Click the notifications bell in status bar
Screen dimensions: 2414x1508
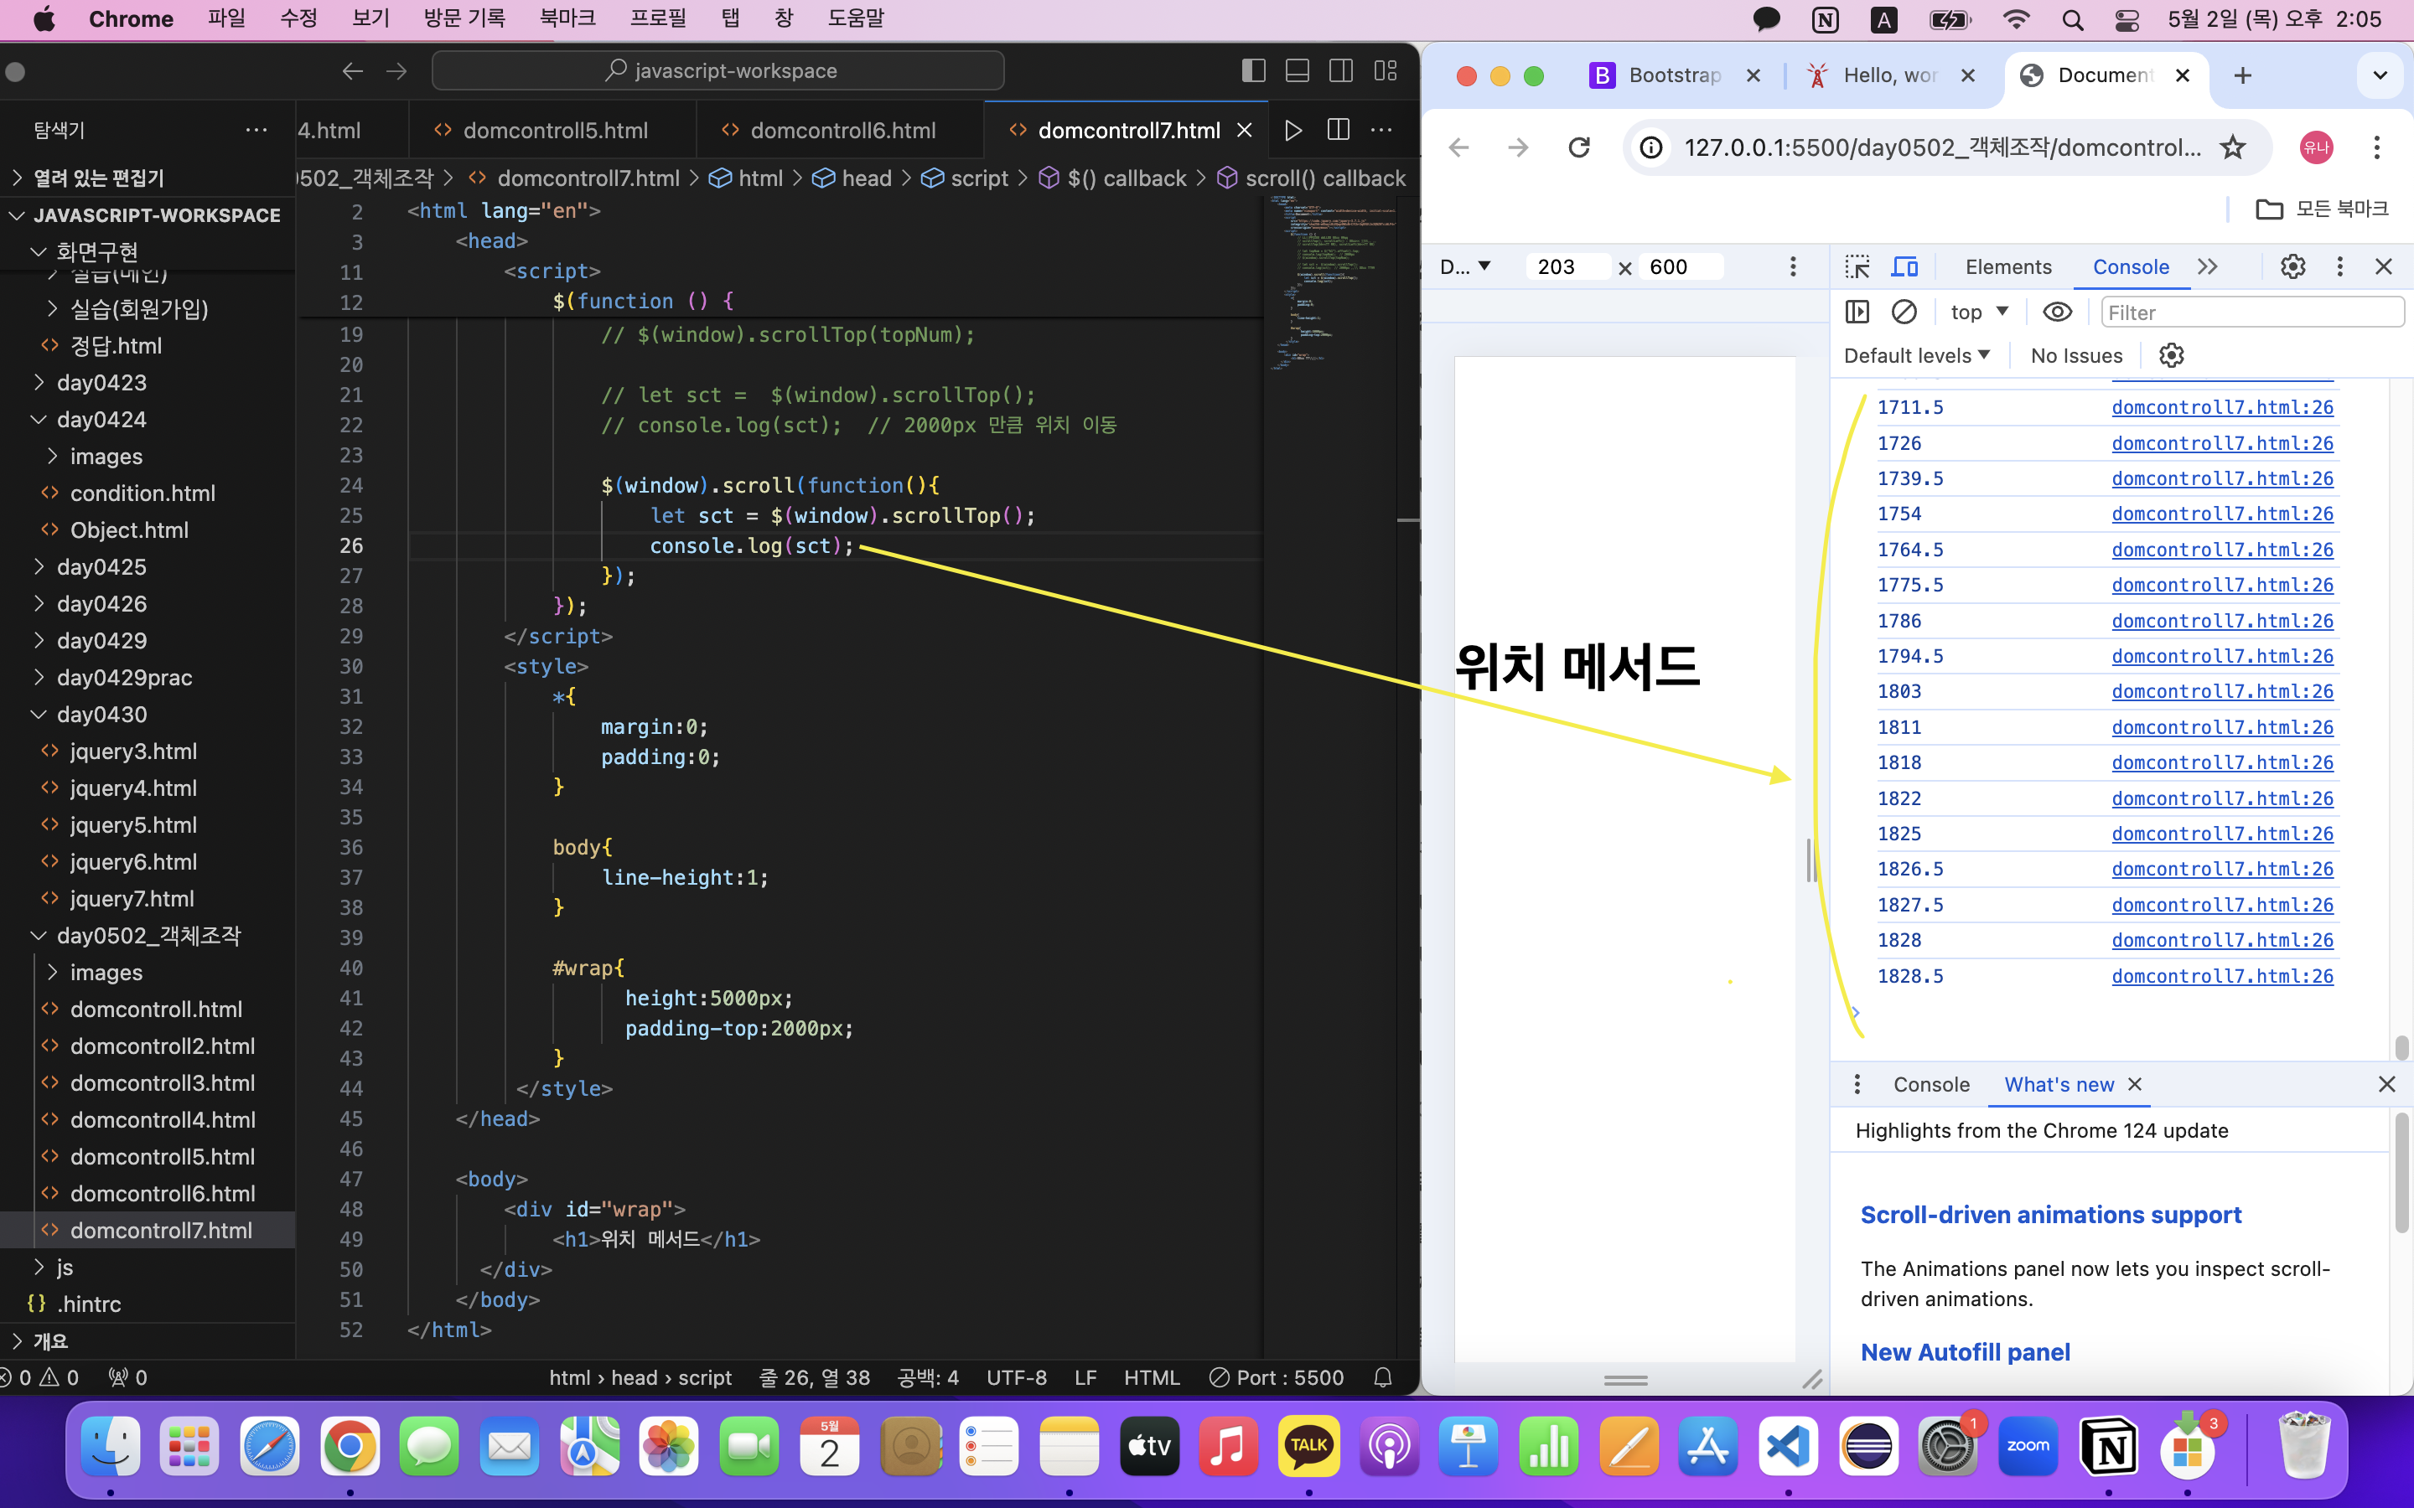pyautogui.click(x=1382, y=1377)
